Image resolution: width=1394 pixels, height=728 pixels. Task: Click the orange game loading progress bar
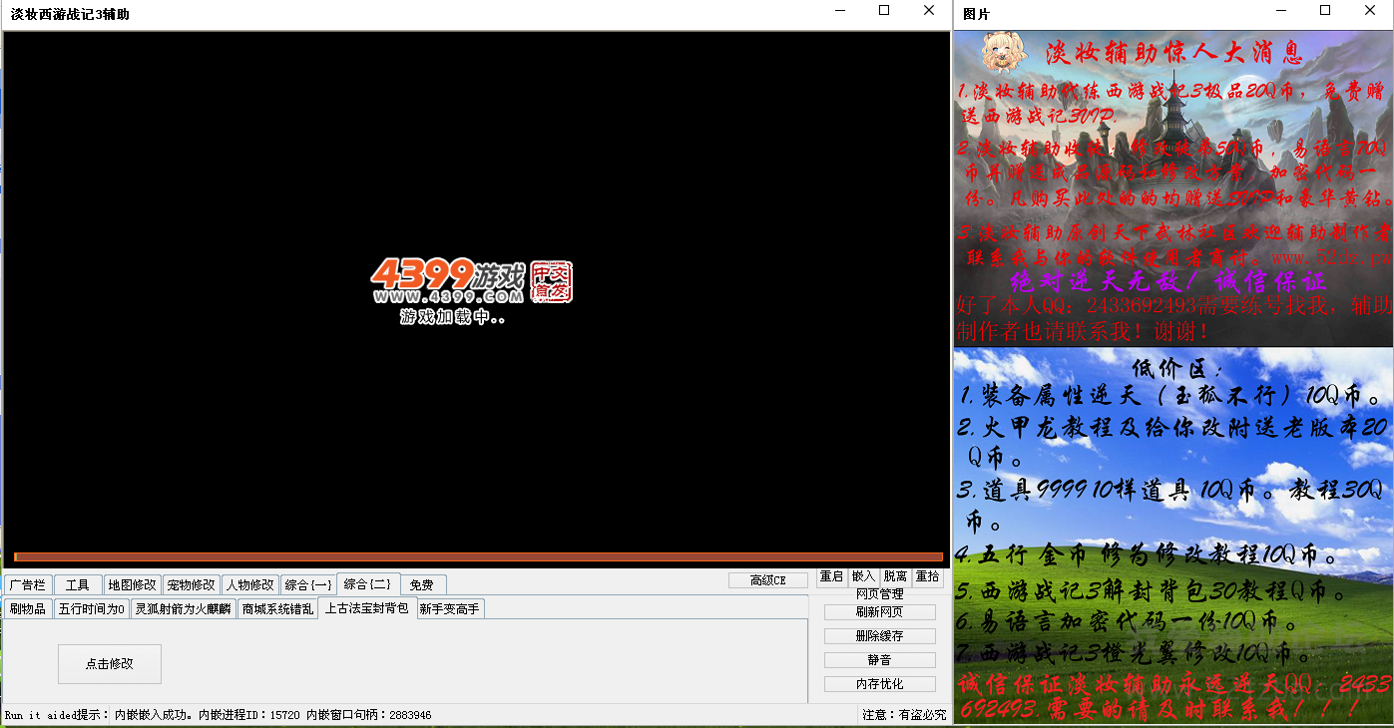478,557
